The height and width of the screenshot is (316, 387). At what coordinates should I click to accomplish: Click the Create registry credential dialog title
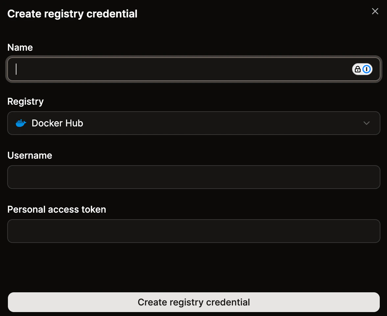point(72,14)
